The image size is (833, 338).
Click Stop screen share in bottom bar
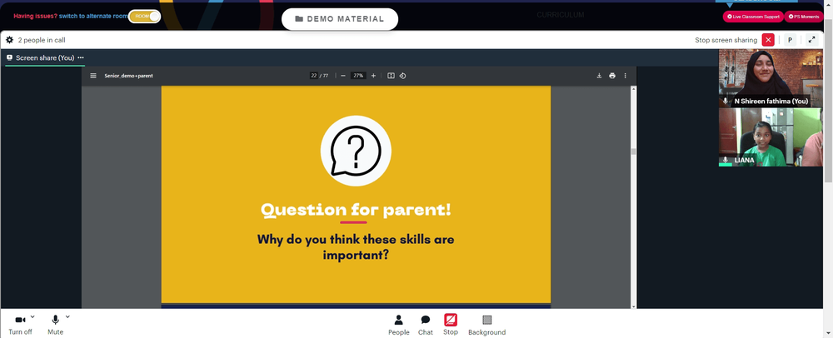(451, 325)
